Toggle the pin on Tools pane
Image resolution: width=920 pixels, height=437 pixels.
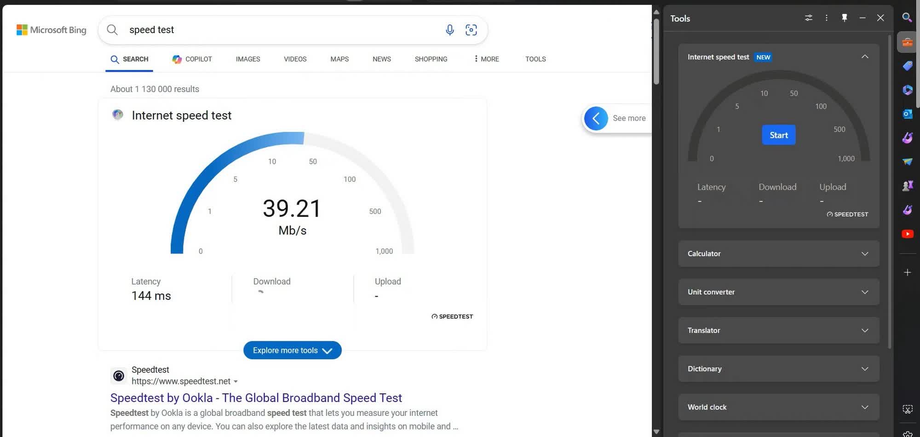pos(844,18)
